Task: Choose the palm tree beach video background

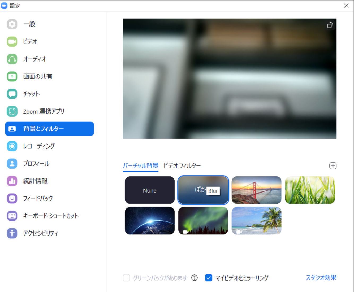Action: click(x=256, y=221)
